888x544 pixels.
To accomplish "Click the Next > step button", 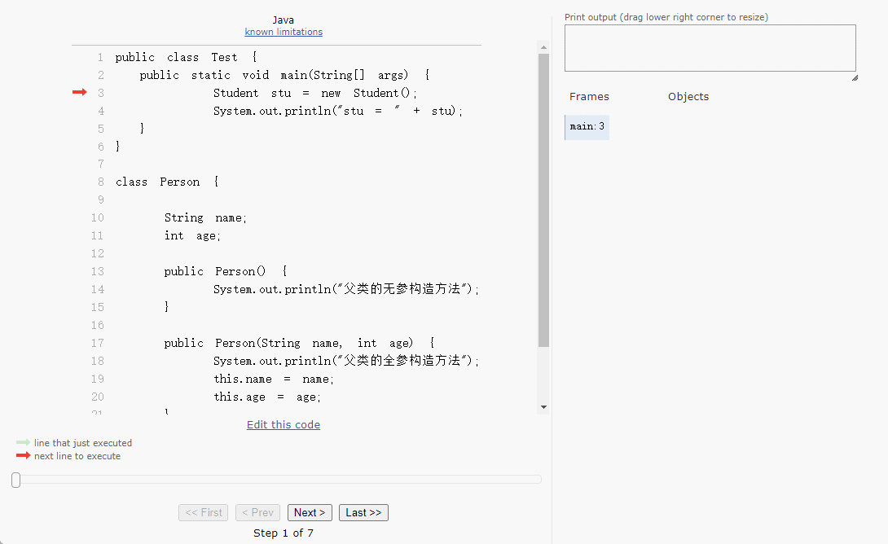I will tap(310, 512).
